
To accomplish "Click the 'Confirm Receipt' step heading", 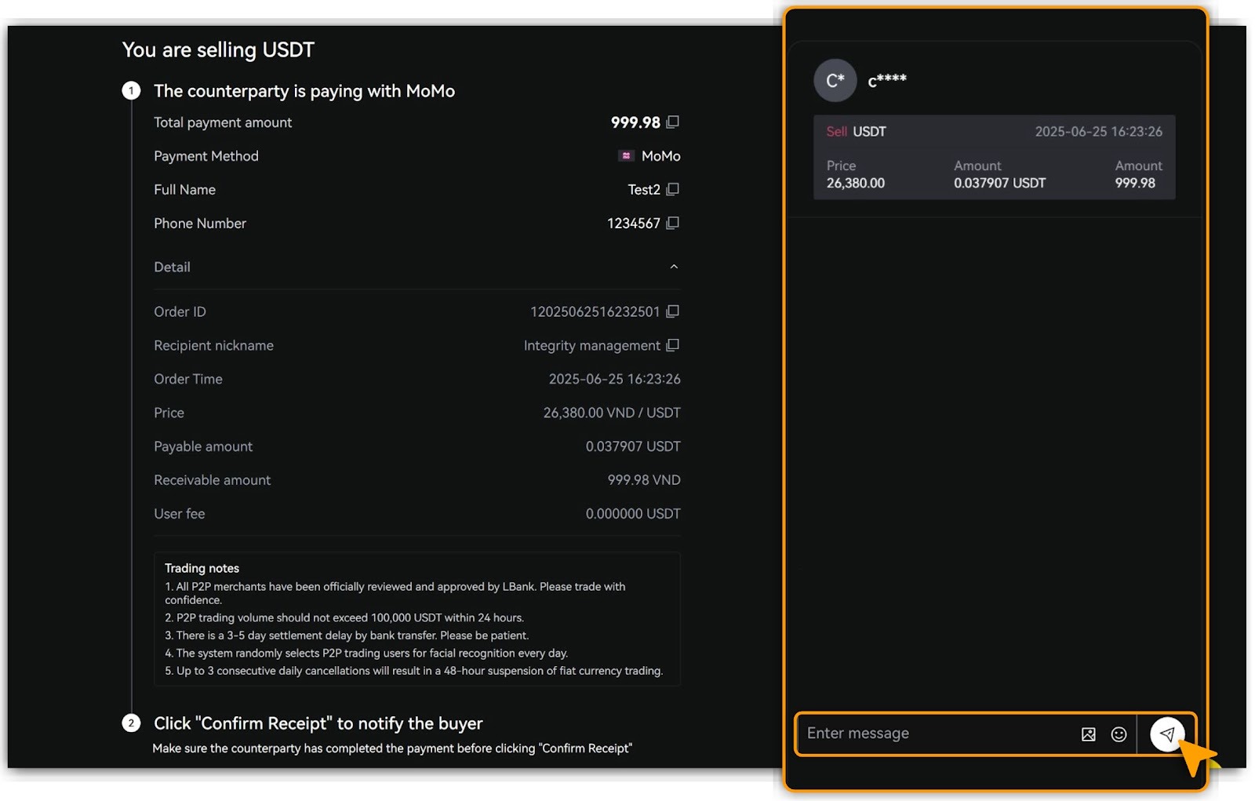I will [x=318, y=723].
